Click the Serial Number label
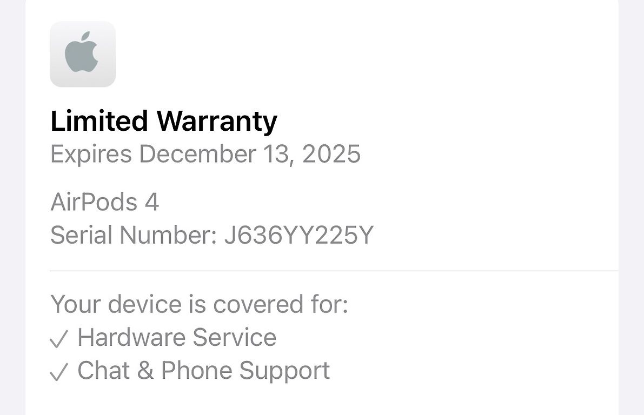 click(x=134, y=235)
